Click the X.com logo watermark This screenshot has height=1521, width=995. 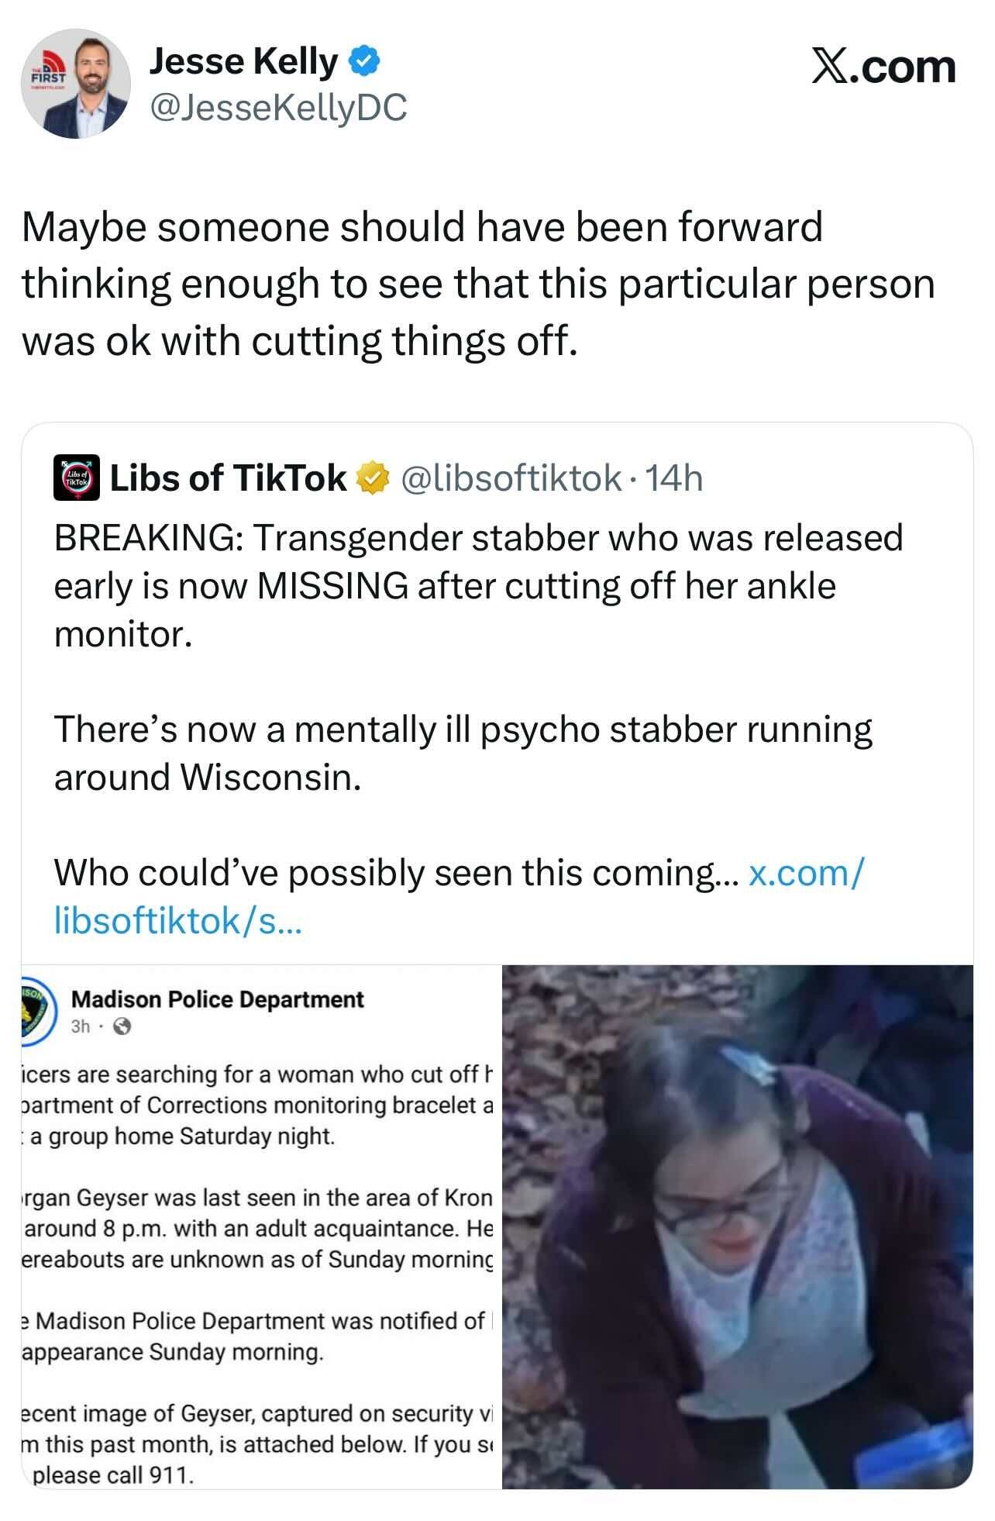point(883,67)
